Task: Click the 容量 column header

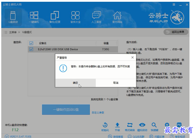Action: [x=106, y=43]
